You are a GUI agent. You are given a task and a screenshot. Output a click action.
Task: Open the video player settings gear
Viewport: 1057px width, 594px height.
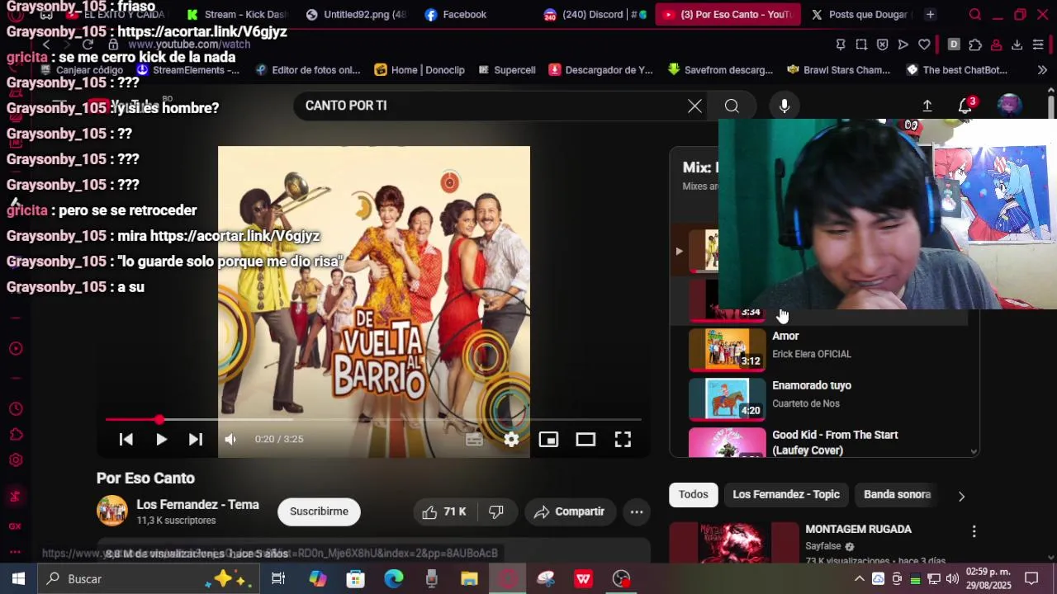tap(512, 440)
